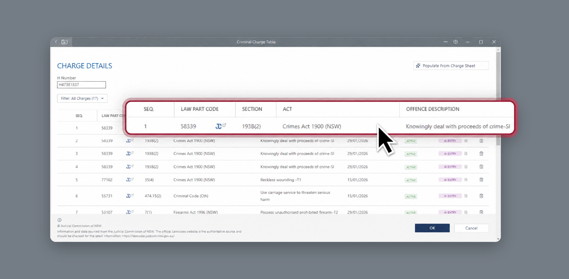
Task: Select 'Firearms Act 1996 (NSW)' act cell
Action: click(195, 212)
